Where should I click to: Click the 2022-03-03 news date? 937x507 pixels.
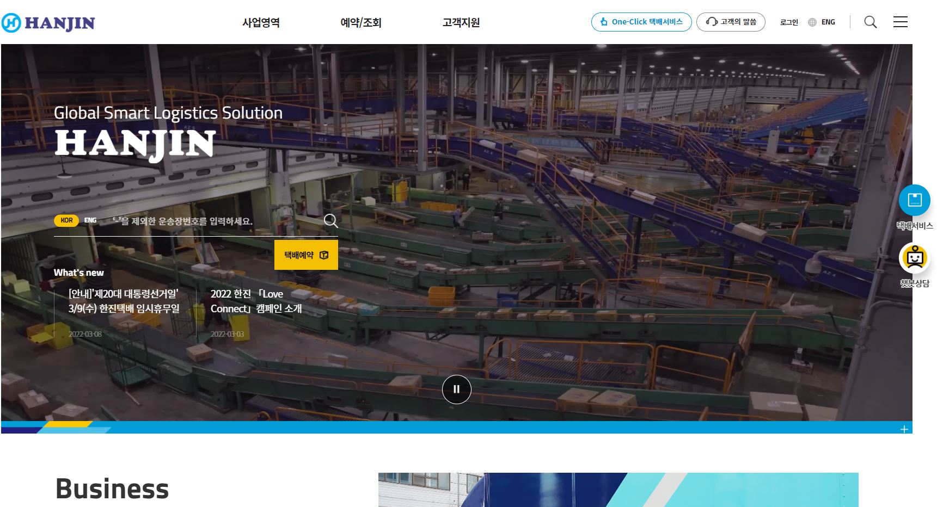point(227,334)
